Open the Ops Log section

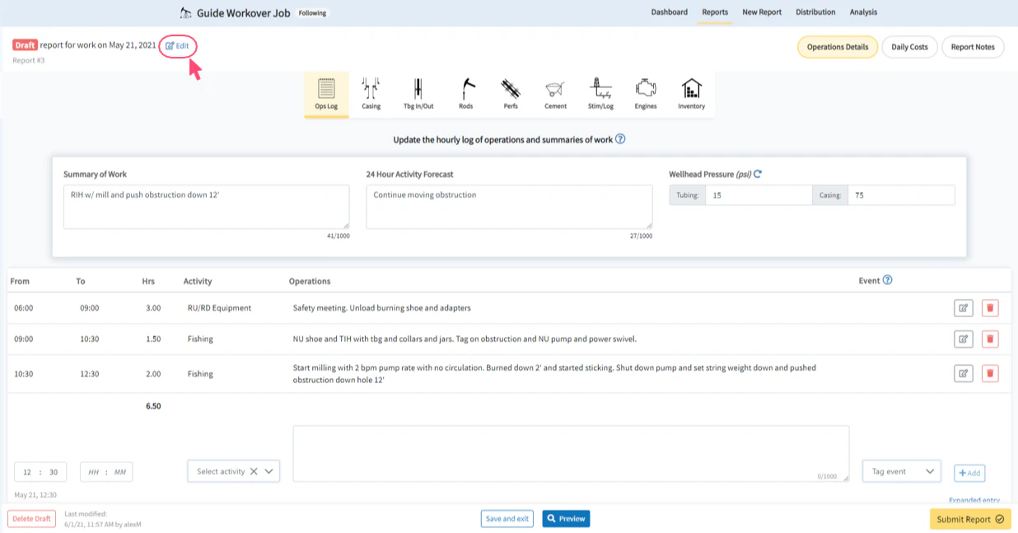(326, 95)
